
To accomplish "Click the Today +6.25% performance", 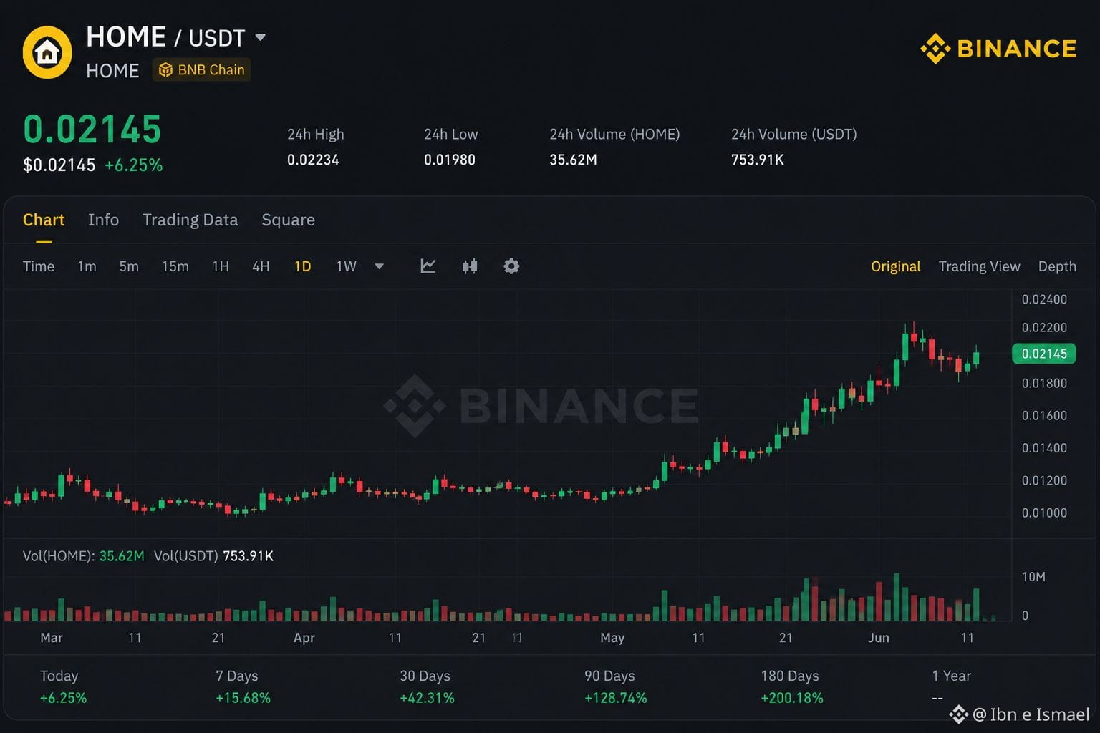I will 63,687.
